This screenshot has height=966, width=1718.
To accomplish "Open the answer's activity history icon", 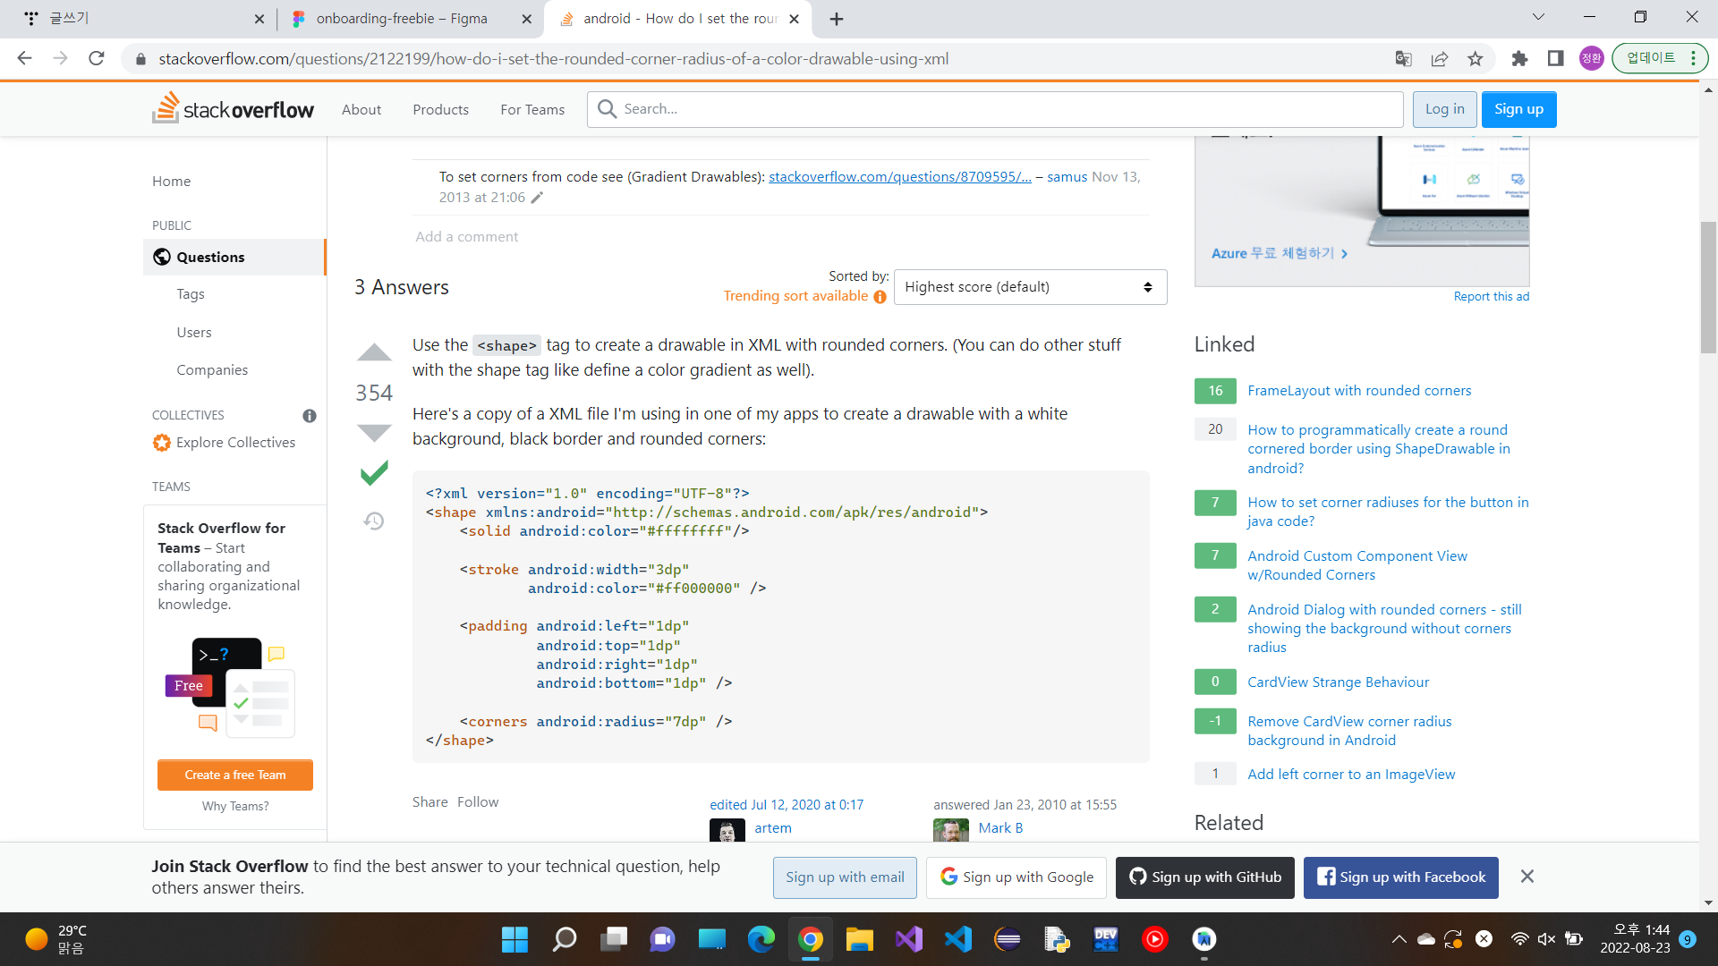I will (x=374, y=521).
